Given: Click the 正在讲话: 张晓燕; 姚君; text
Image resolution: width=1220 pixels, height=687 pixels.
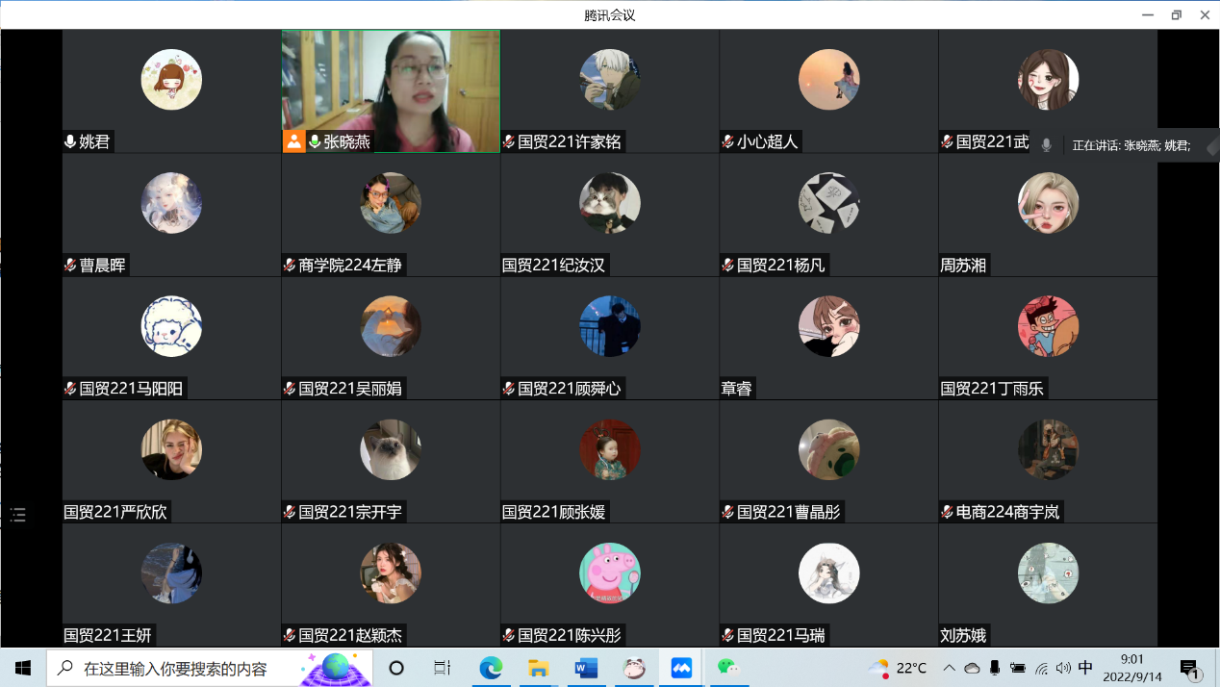Looking at the screenshot, I should coord(1131,146).
